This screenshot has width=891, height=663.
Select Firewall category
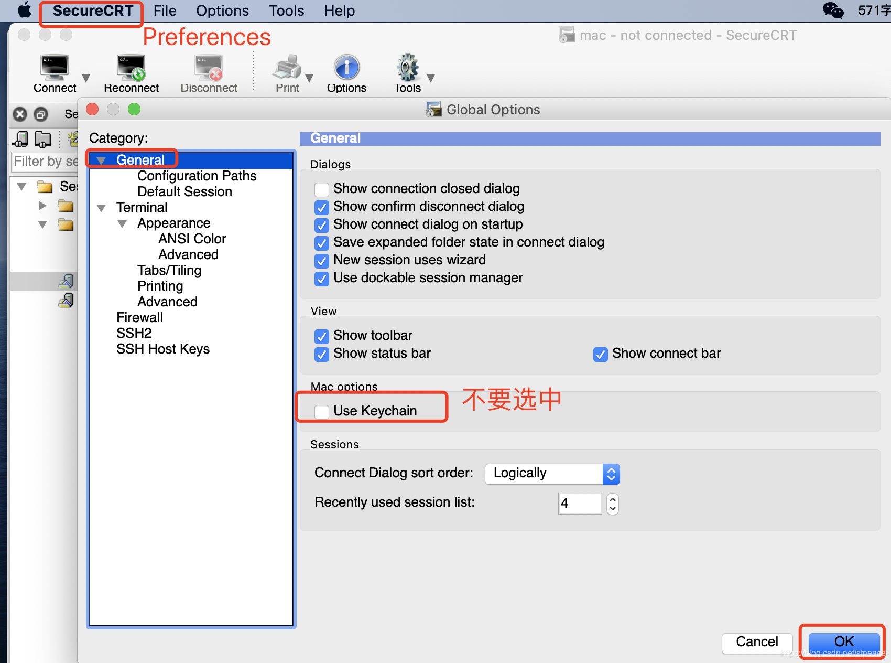(x=139, y=317)
